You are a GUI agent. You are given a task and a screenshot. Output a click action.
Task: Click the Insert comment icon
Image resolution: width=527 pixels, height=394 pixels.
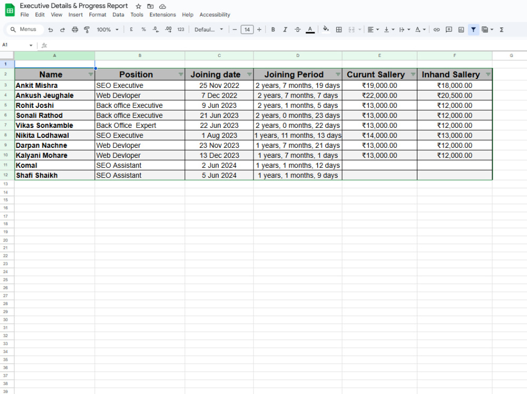[x=448, y=29]
